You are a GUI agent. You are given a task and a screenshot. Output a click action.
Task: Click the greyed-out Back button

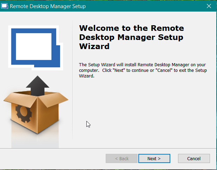pyautogui.click(x=121, y=158)
